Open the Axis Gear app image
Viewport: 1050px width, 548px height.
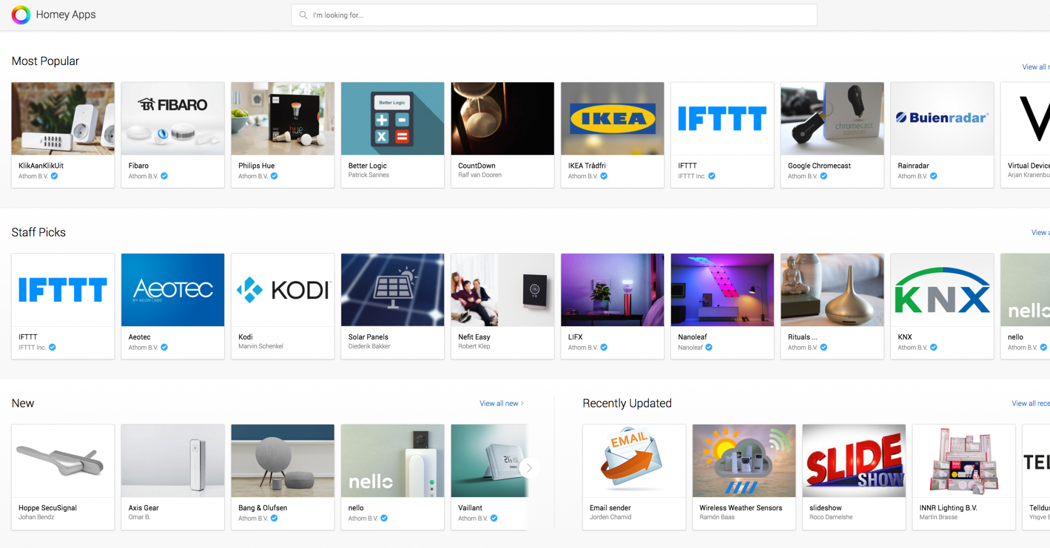click(173, 461)
